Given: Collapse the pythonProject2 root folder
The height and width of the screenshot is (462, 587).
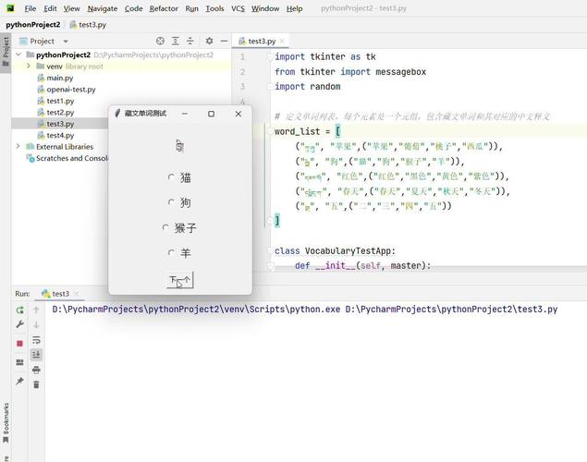Looking at the screenshot, I should click(x=18, y=55).
